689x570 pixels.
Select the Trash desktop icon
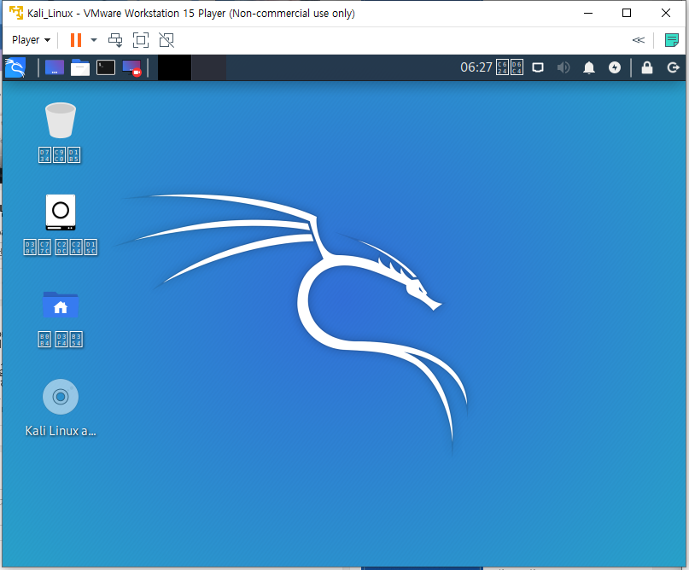(61, 120)
